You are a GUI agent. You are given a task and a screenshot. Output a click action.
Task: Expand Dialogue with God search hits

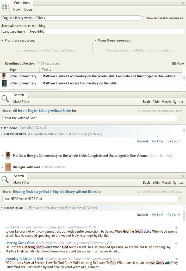[2, 167]
